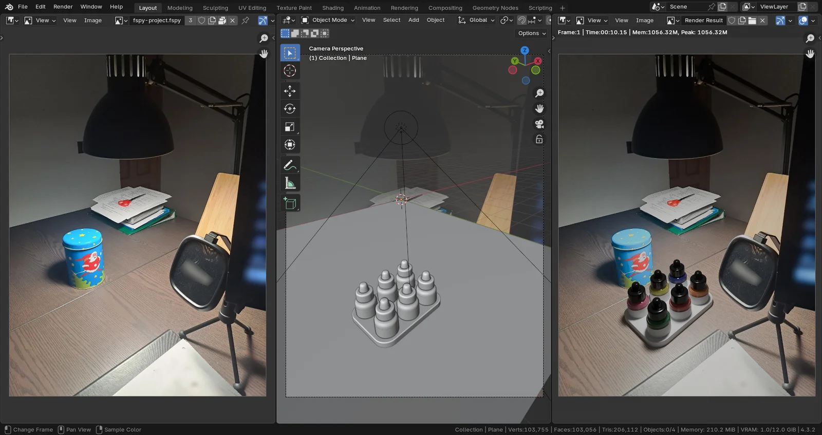
Task: Activate the Rotate tool
Action: coord(290,109)
